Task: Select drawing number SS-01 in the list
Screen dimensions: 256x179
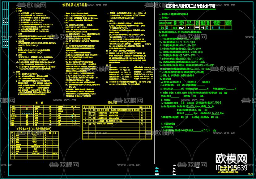Action: (92, 110)
